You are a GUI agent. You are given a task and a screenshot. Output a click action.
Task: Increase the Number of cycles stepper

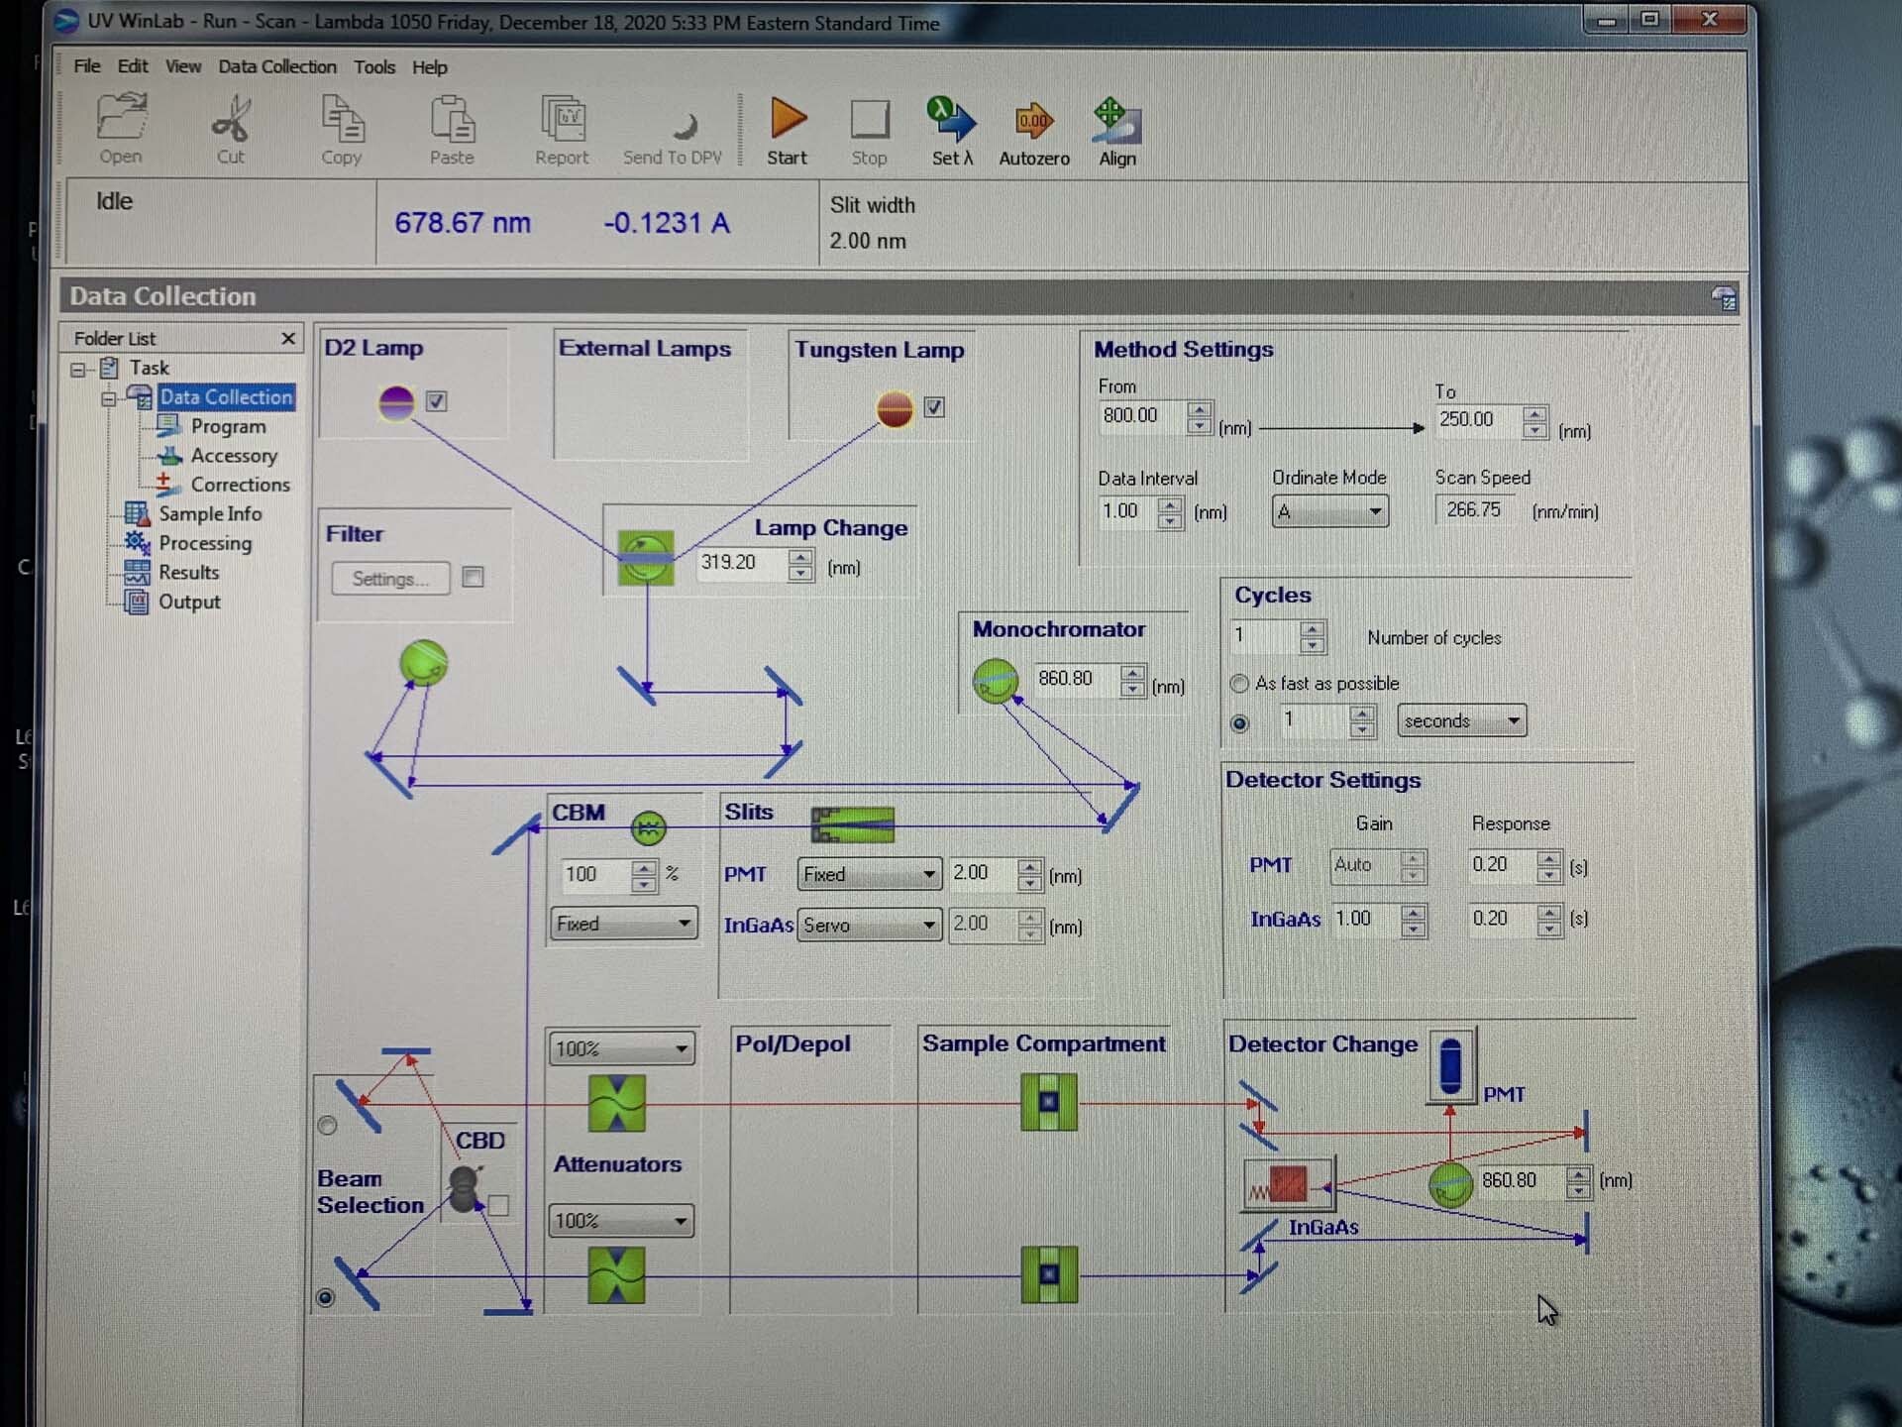(x=1313, y=629)
